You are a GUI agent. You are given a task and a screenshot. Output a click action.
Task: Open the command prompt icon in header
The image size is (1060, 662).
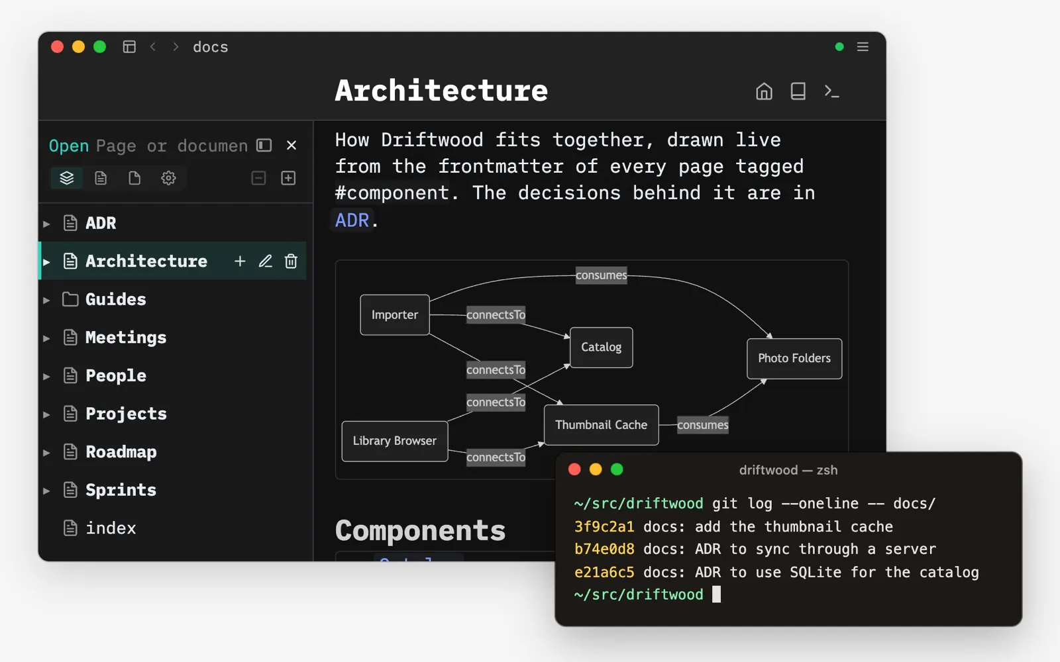[x=832, y=91]
